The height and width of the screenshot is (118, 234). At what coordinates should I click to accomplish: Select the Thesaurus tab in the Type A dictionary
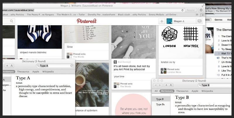[23, 71]
